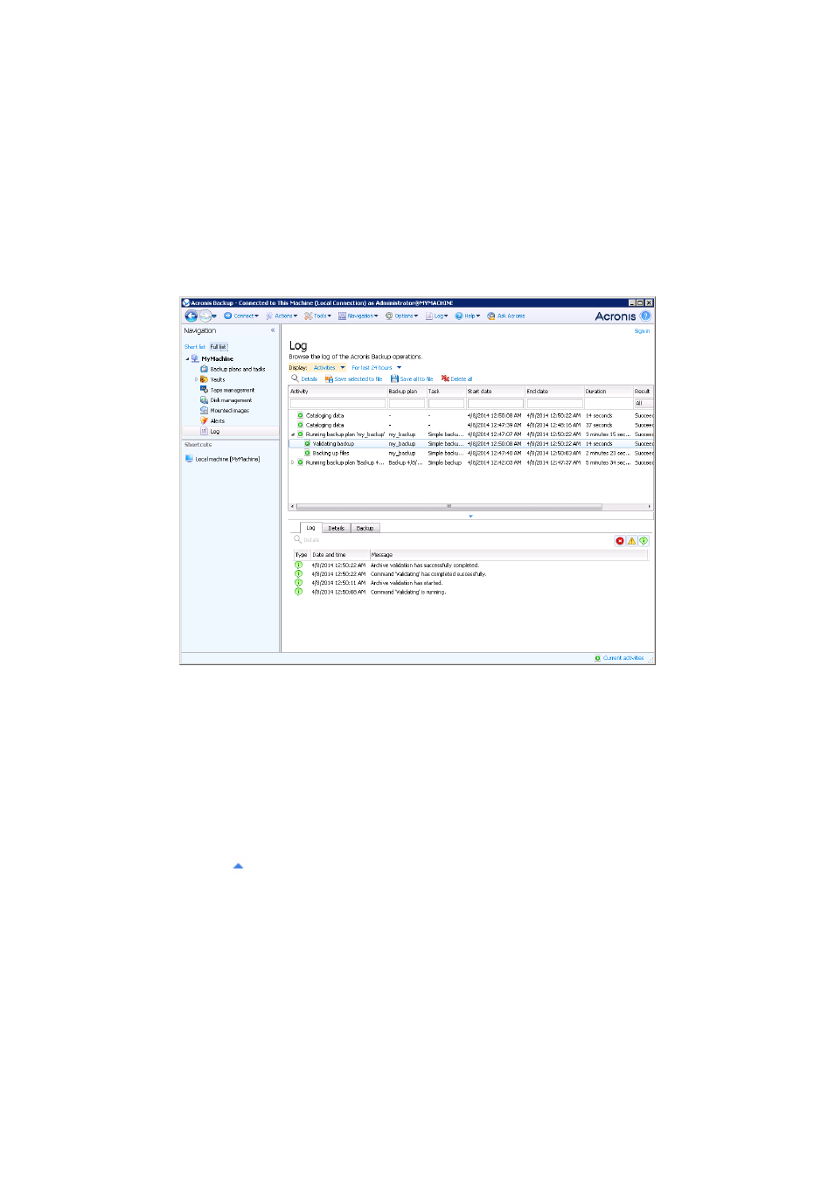Click the horizontal scrollbar of activity table
This screenshot has width=835, height=1180.
coord(449,506)
